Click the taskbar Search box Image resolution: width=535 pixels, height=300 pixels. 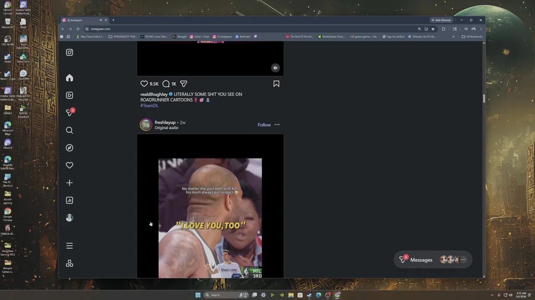tap(226, 295)
